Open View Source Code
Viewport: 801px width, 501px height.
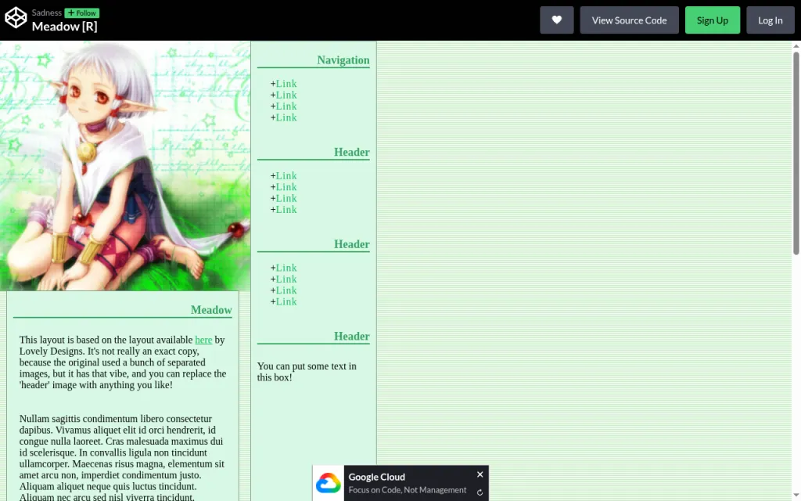point(629,20)
